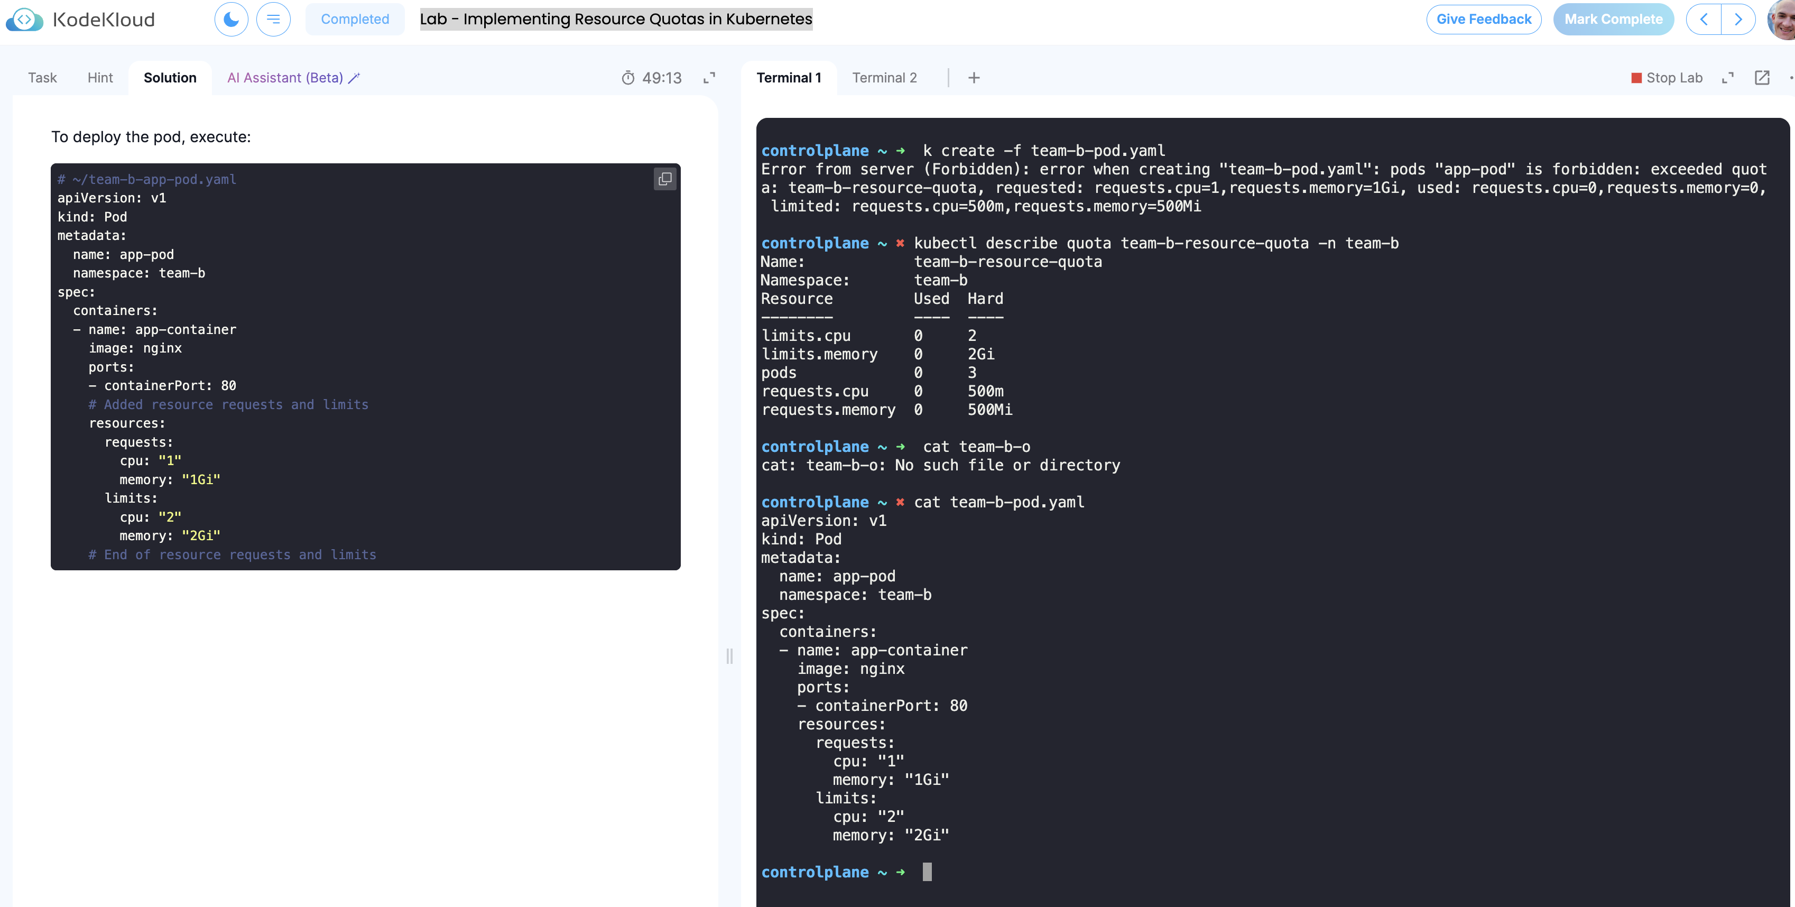1795x907 pixels.
Task: Toggle dark mode moon icon
Action: point(230,19)
